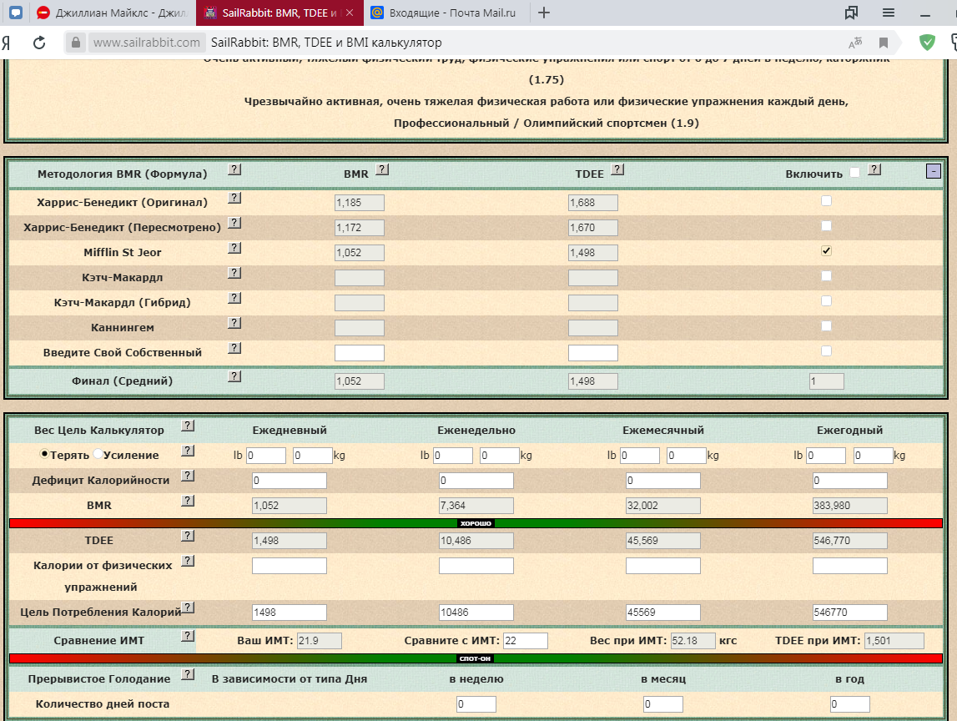Screen dimensions: 957x721
Task: Click help icon next to Каннингем
Action: [x=234, y=324]
